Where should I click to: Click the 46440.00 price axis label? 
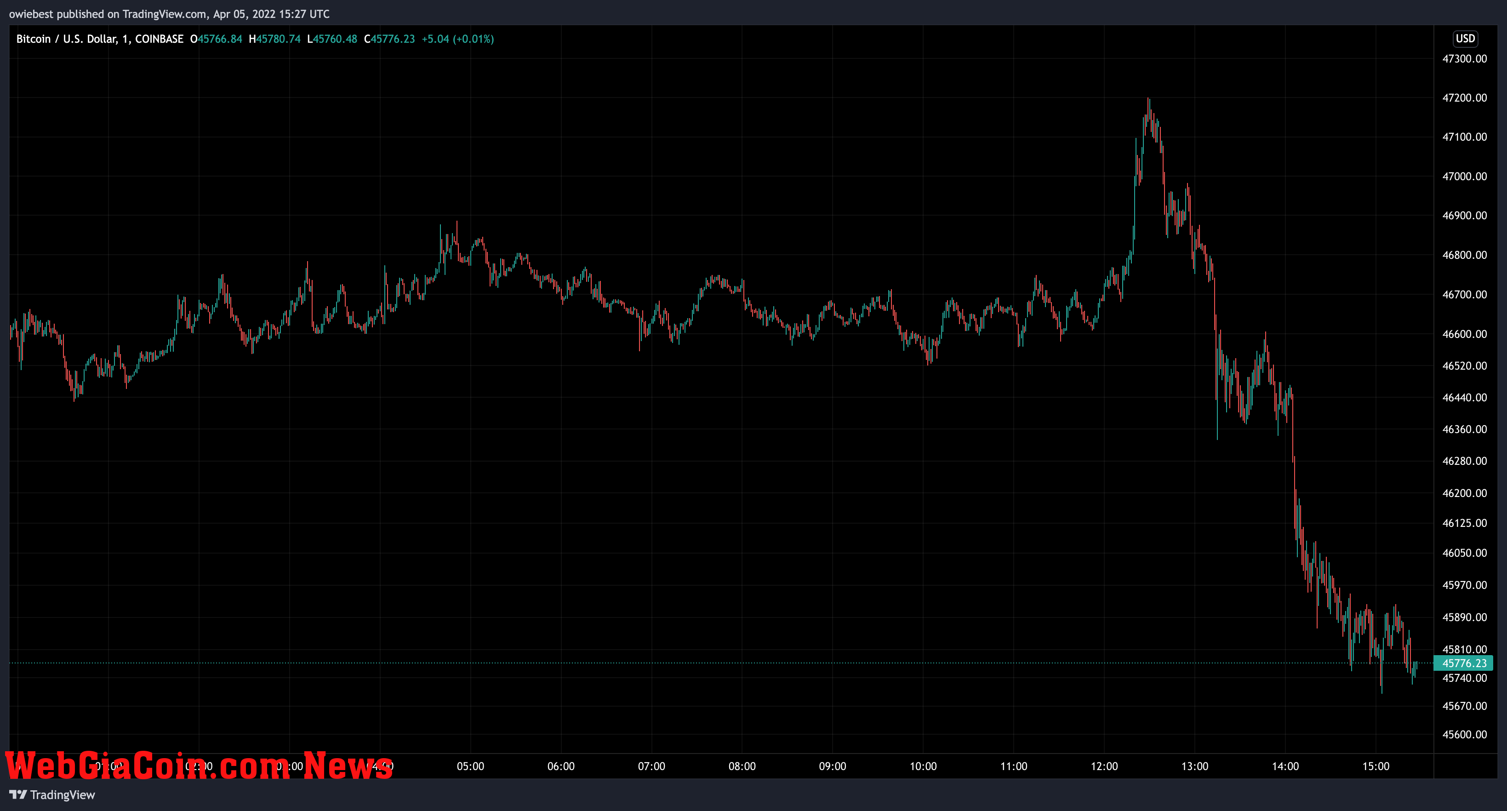[x=1464, y=397]
